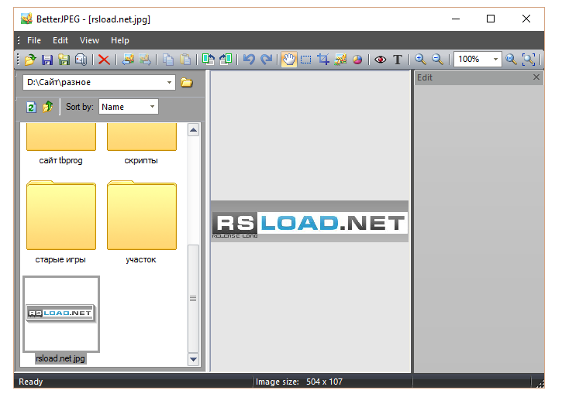This screenshot has height=404, width=562.
Task: Undo the last action
Action: click(x=249, y=59)
